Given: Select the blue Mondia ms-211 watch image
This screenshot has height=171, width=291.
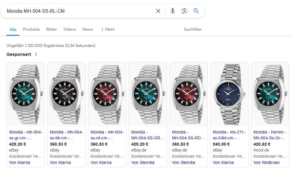Looking at the screenshot, I should 229,94.
